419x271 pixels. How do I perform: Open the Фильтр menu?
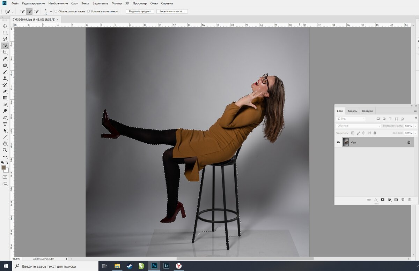(x=117, y=3)
